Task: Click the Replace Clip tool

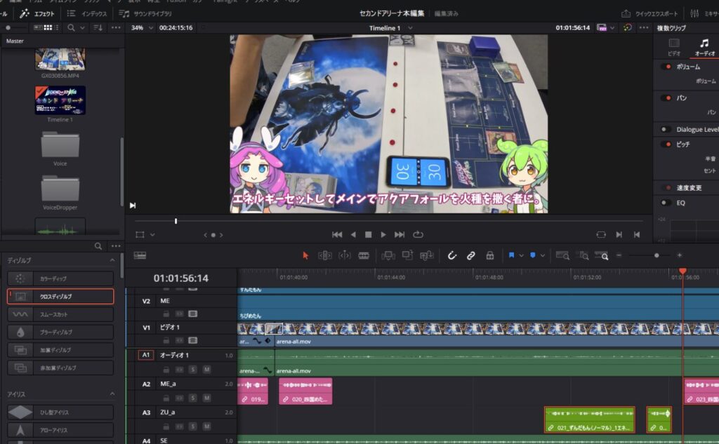Action: click(x=427, y=255)
